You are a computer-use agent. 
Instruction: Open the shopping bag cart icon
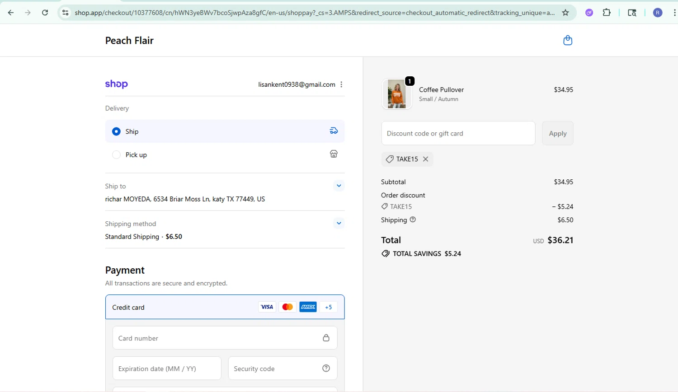pyautogui.click(x=568, y=40)
